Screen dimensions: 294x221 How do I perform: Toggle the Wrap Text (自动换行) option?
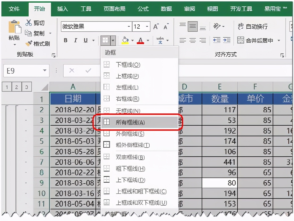coord(252,26)
